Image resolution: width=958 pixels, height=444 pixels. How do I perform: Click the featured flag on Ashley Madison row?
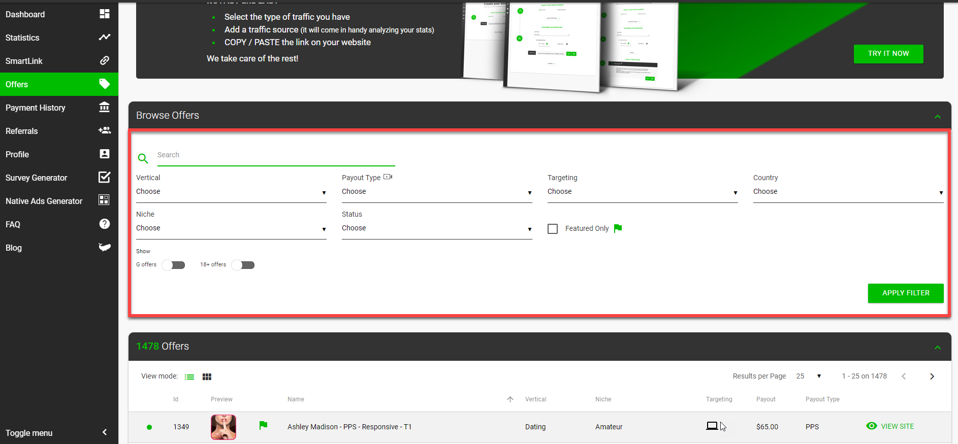263,425
